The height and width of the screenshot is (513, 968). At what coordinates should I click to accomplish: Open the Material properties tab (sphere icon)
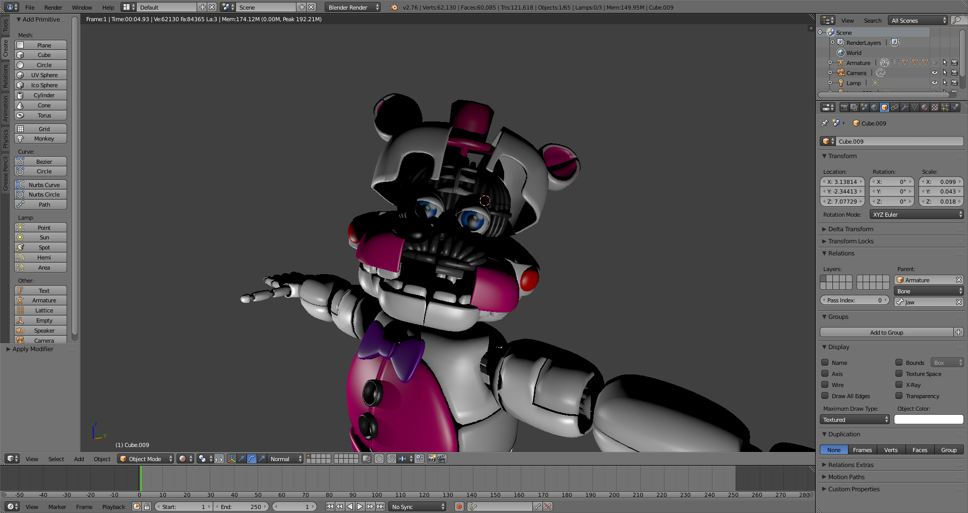[925, 107]
